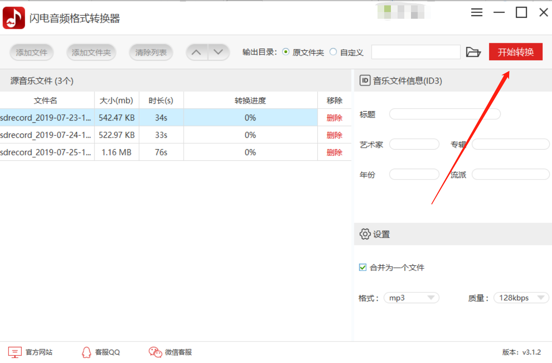Click the 时长(s) column header

click(x=161, y=100)
